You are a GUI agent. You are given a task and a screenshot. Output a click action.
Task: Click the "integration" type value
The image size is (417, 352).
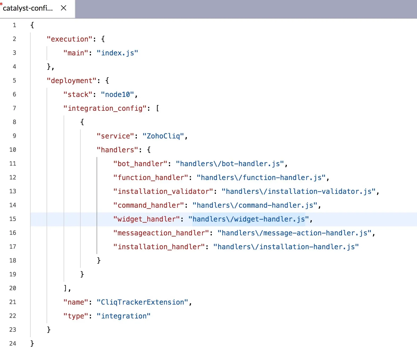coord(124,316)
